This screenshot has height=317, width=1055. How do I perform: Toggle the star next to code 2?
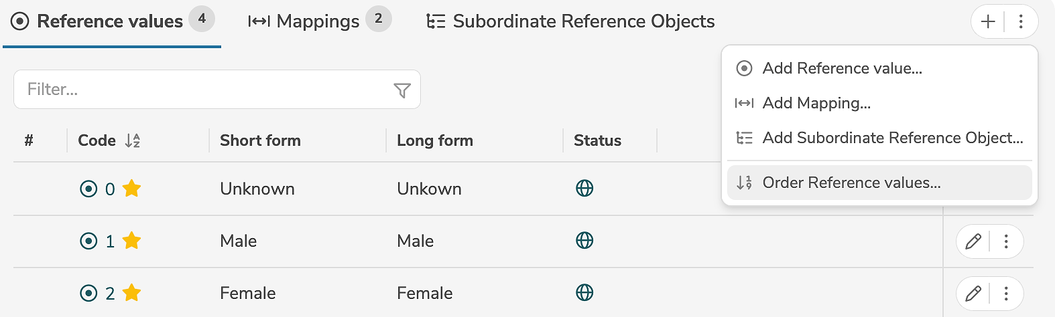click(x=132, y=293)
